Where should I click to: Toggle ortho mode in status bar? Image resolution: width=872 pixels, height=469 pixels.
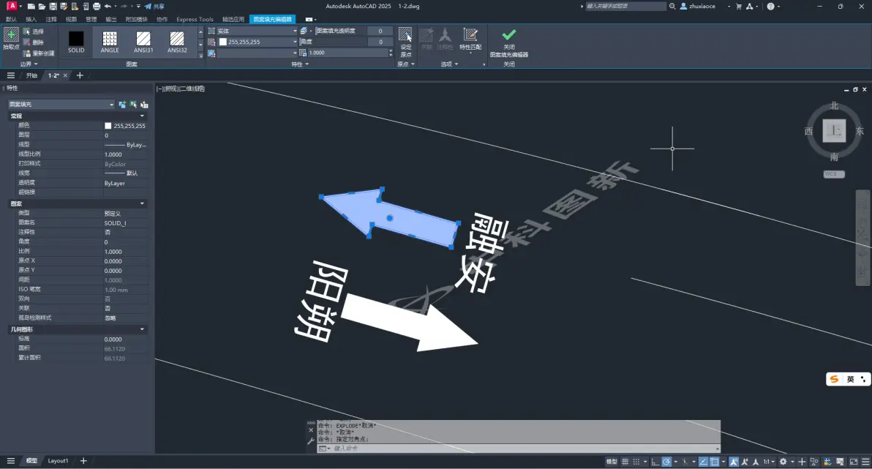(655, 461)
